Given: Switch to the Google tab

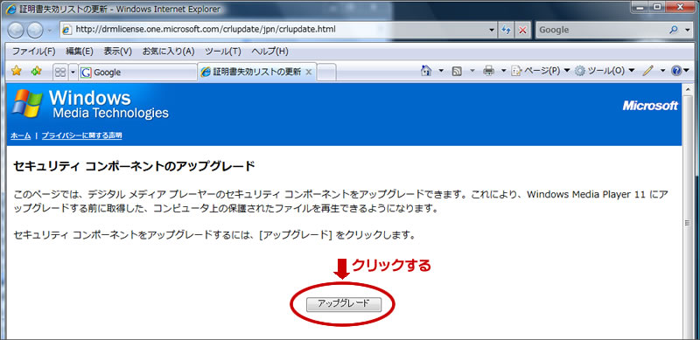Looking at the screenshot, I should coord(137,73).
